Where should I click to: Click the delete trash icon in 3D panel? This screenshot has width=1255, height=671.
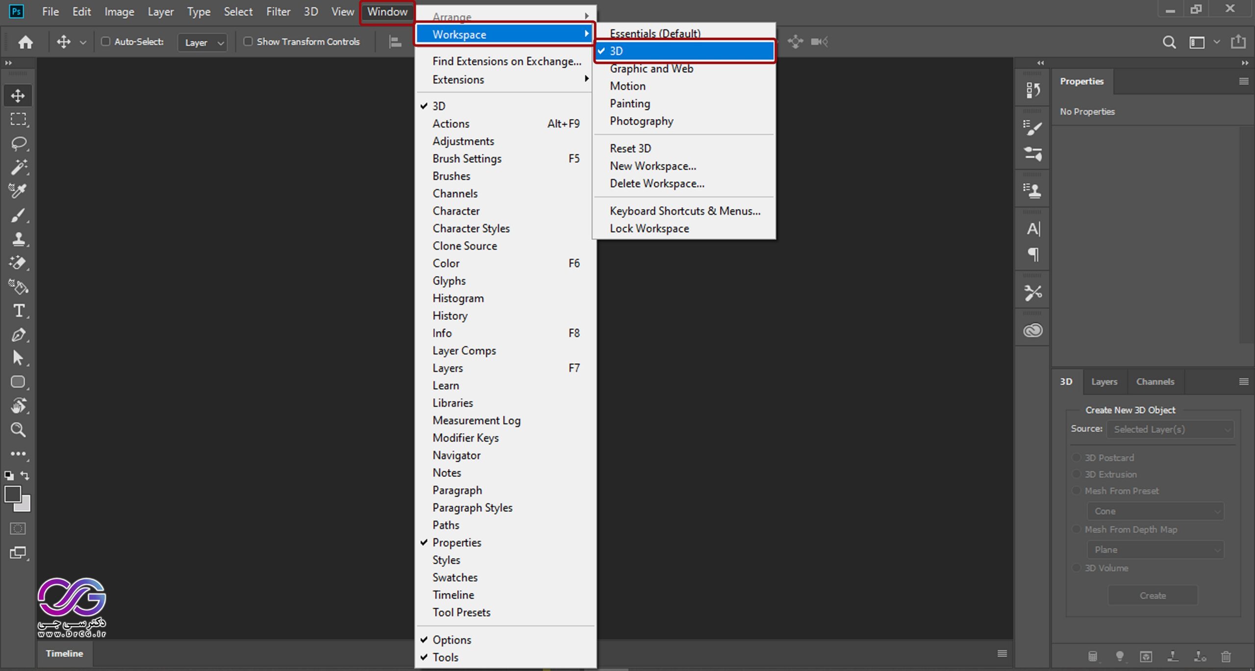(x=1226, y=656)
